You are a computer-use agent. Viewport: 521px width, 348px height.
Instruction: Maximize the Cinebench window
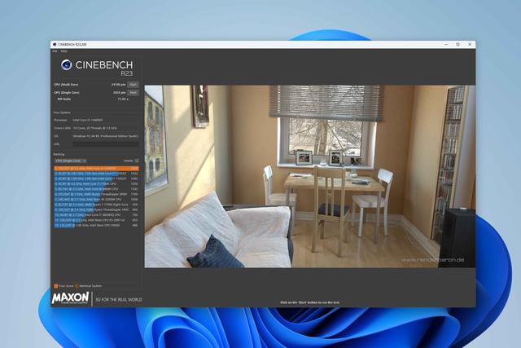click(x=458, y=44)
